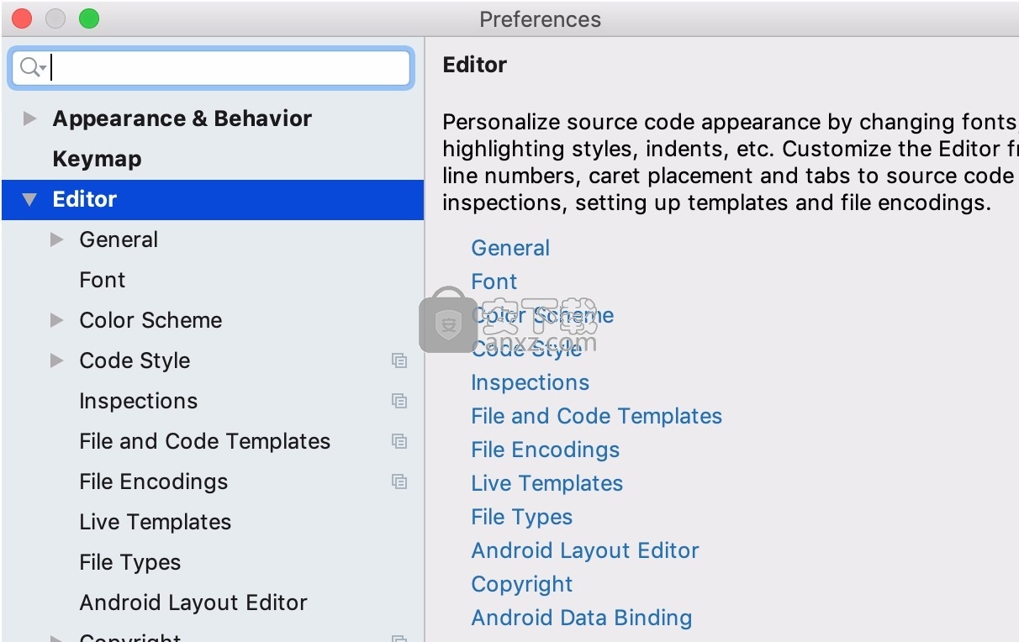The image size is (1019, 642).
Task: Select File Types in the sidebar
Action: tap(129, 562)
